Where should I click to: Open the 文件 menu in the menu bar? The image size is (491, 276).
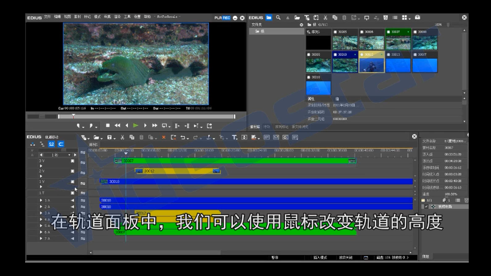[47, 17]
